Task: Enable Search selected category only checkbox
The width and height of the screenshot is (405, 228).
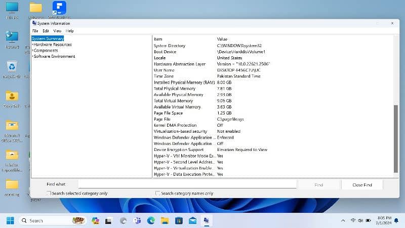Action: (49, 194)
